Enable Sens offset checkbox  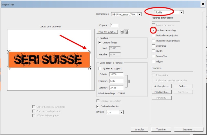153,56
